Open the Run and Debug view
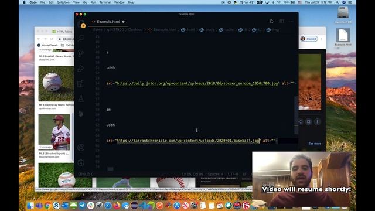 (81, 69)
